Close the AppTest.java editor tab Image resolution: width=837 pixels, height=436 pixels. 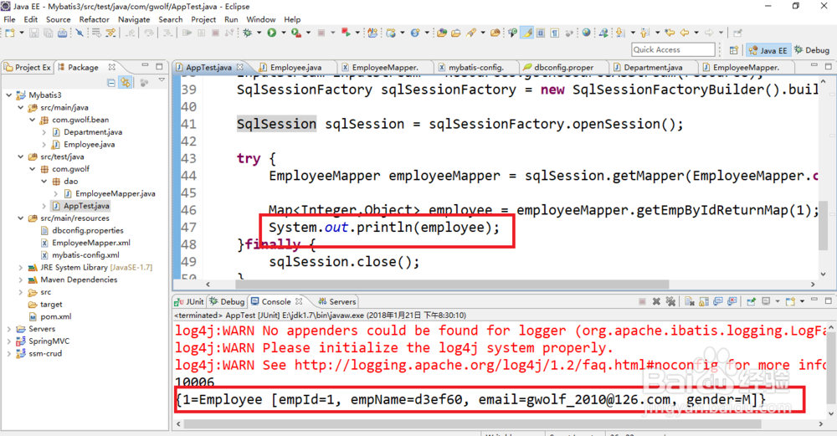point(240,67)
